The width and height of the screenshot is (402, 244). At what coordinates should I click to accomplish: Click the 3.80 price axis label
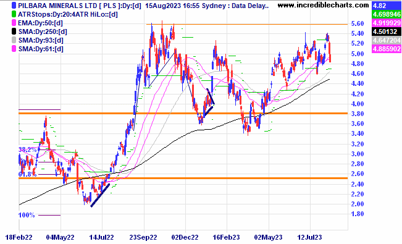pyautogui.click(x=358, y=114)
